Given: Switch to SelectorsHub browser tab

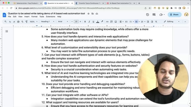Looking at the screenshot, I should (x=28, y=3).
